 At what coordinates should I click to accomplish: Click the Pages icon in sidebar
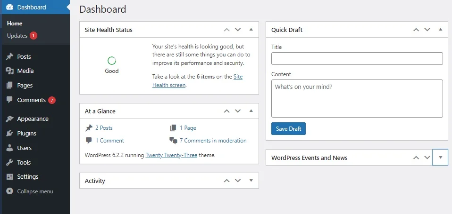click(9, 85)
